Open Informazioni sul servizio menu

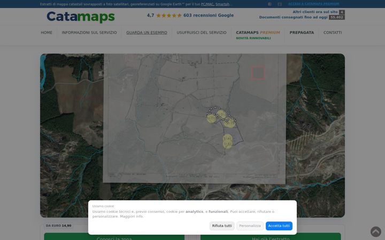(89, 33)
